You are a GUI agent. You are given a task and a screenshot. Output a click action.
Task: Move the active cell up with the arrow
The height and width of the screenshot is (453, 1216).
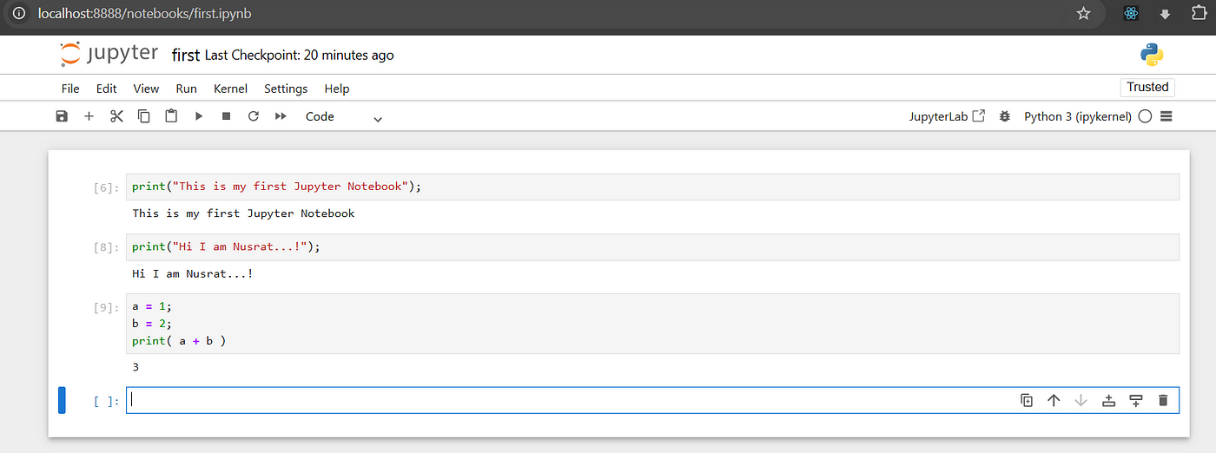pyautogui.click(x=1054, y=400)
